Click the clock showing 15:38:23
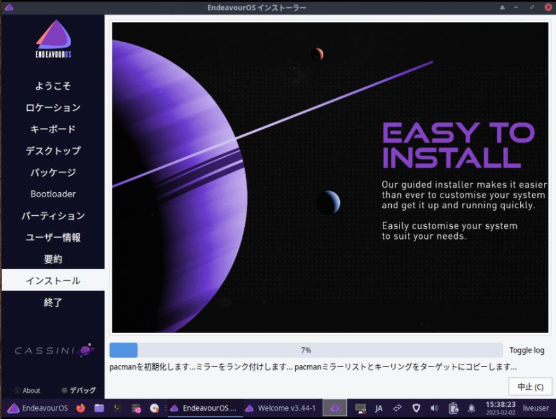Viewport: 556px width, 419px height. (x=500, y=407)
